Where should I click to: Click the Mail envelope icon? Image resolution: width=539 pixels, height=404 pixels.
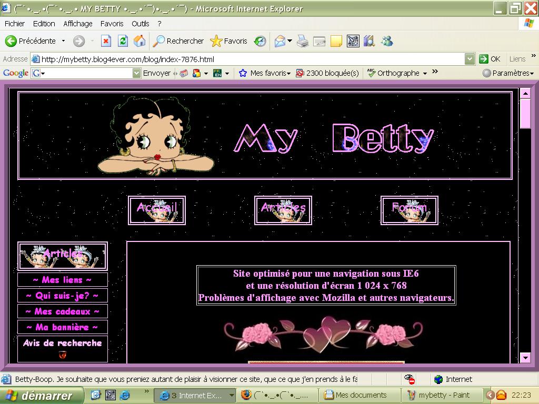[x=280, y=41]
